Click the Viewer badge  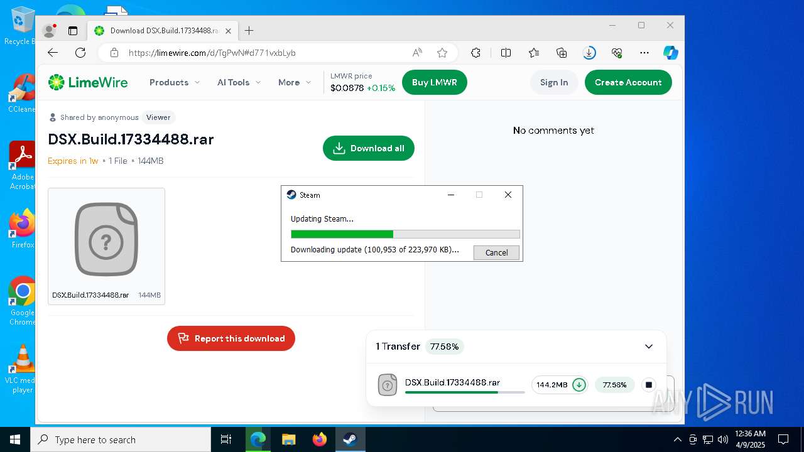158,117
